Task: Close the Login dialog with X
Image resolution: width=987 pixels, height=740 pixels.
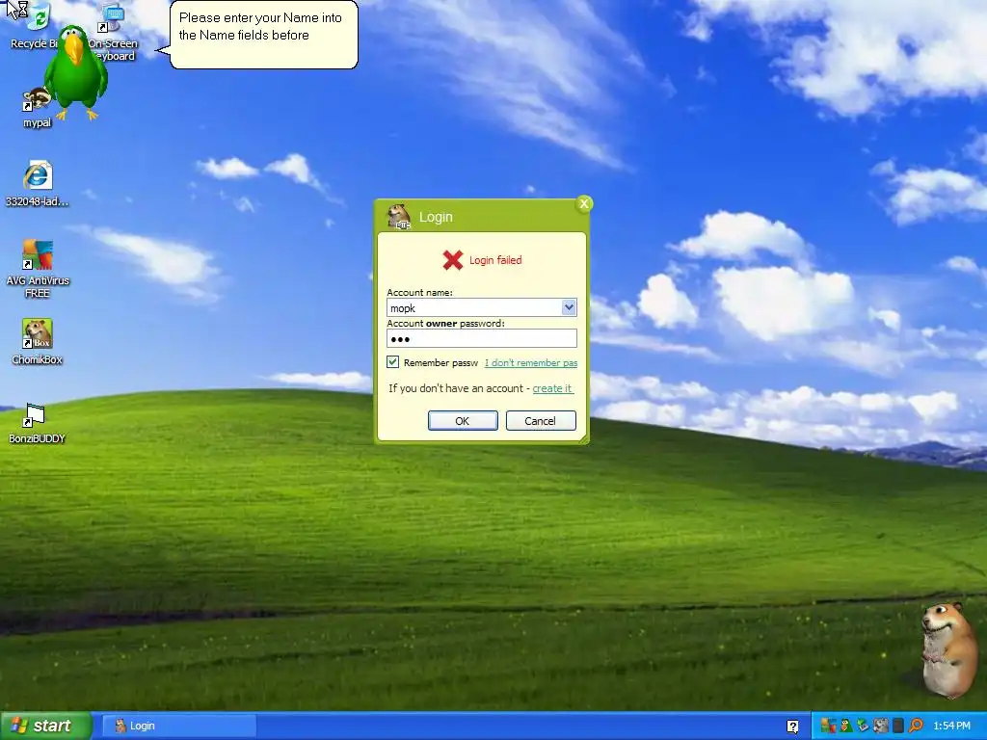Action: [x=584, y=203]
